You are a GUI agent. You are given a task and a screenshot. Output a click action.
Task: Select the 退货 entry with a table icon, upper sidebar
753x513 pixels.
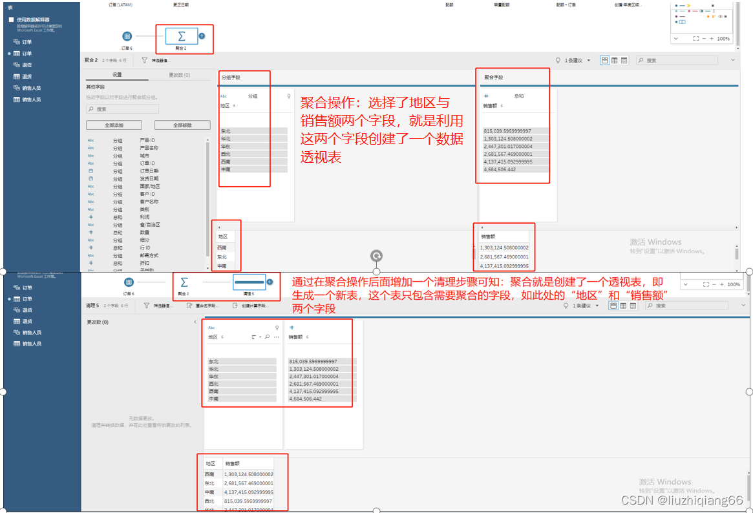coord(23,77)
